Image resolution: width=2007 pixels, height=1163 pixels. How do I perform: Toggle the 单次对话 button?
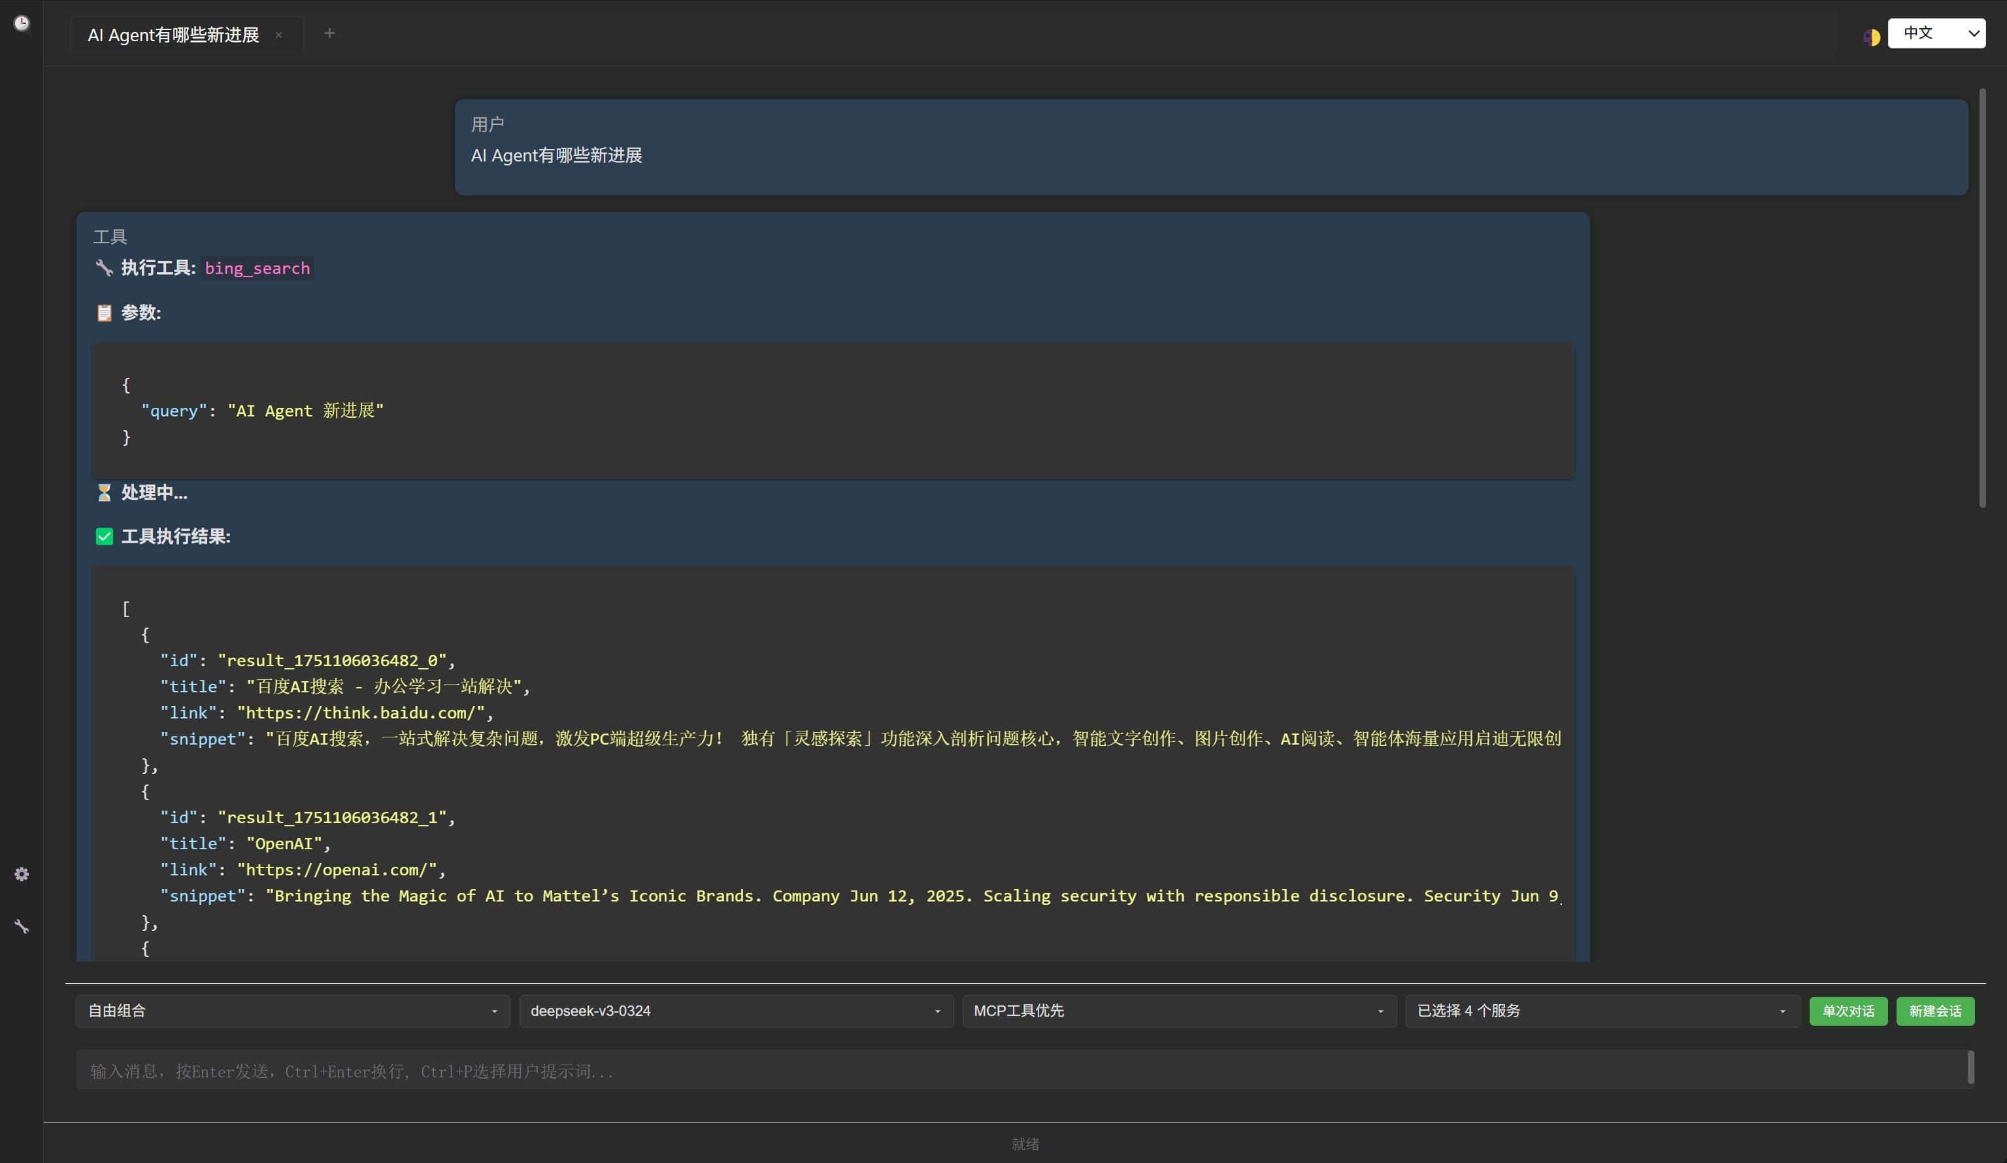(1848, 1011)
